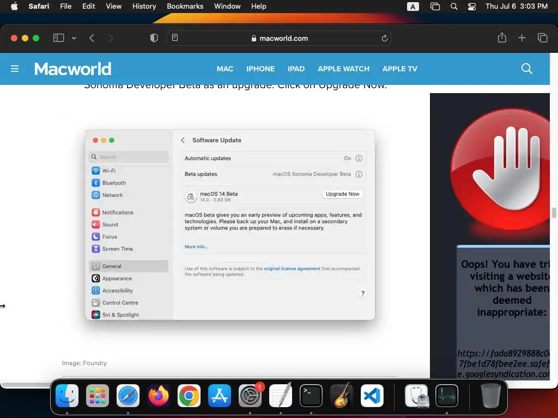
Task: Go to the MAC section
Action: click(225, 69)
